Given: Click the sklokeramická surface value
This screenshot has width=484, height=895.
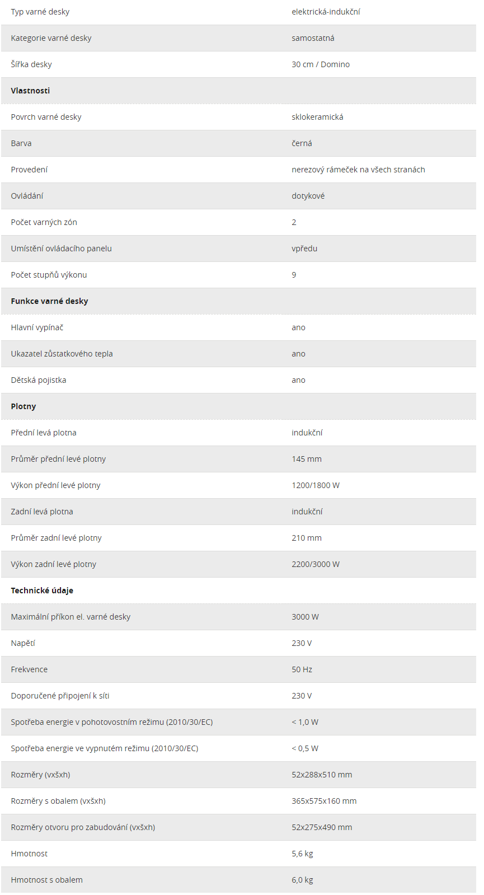Looking at the screenshot, I should (x=317, y=117).
